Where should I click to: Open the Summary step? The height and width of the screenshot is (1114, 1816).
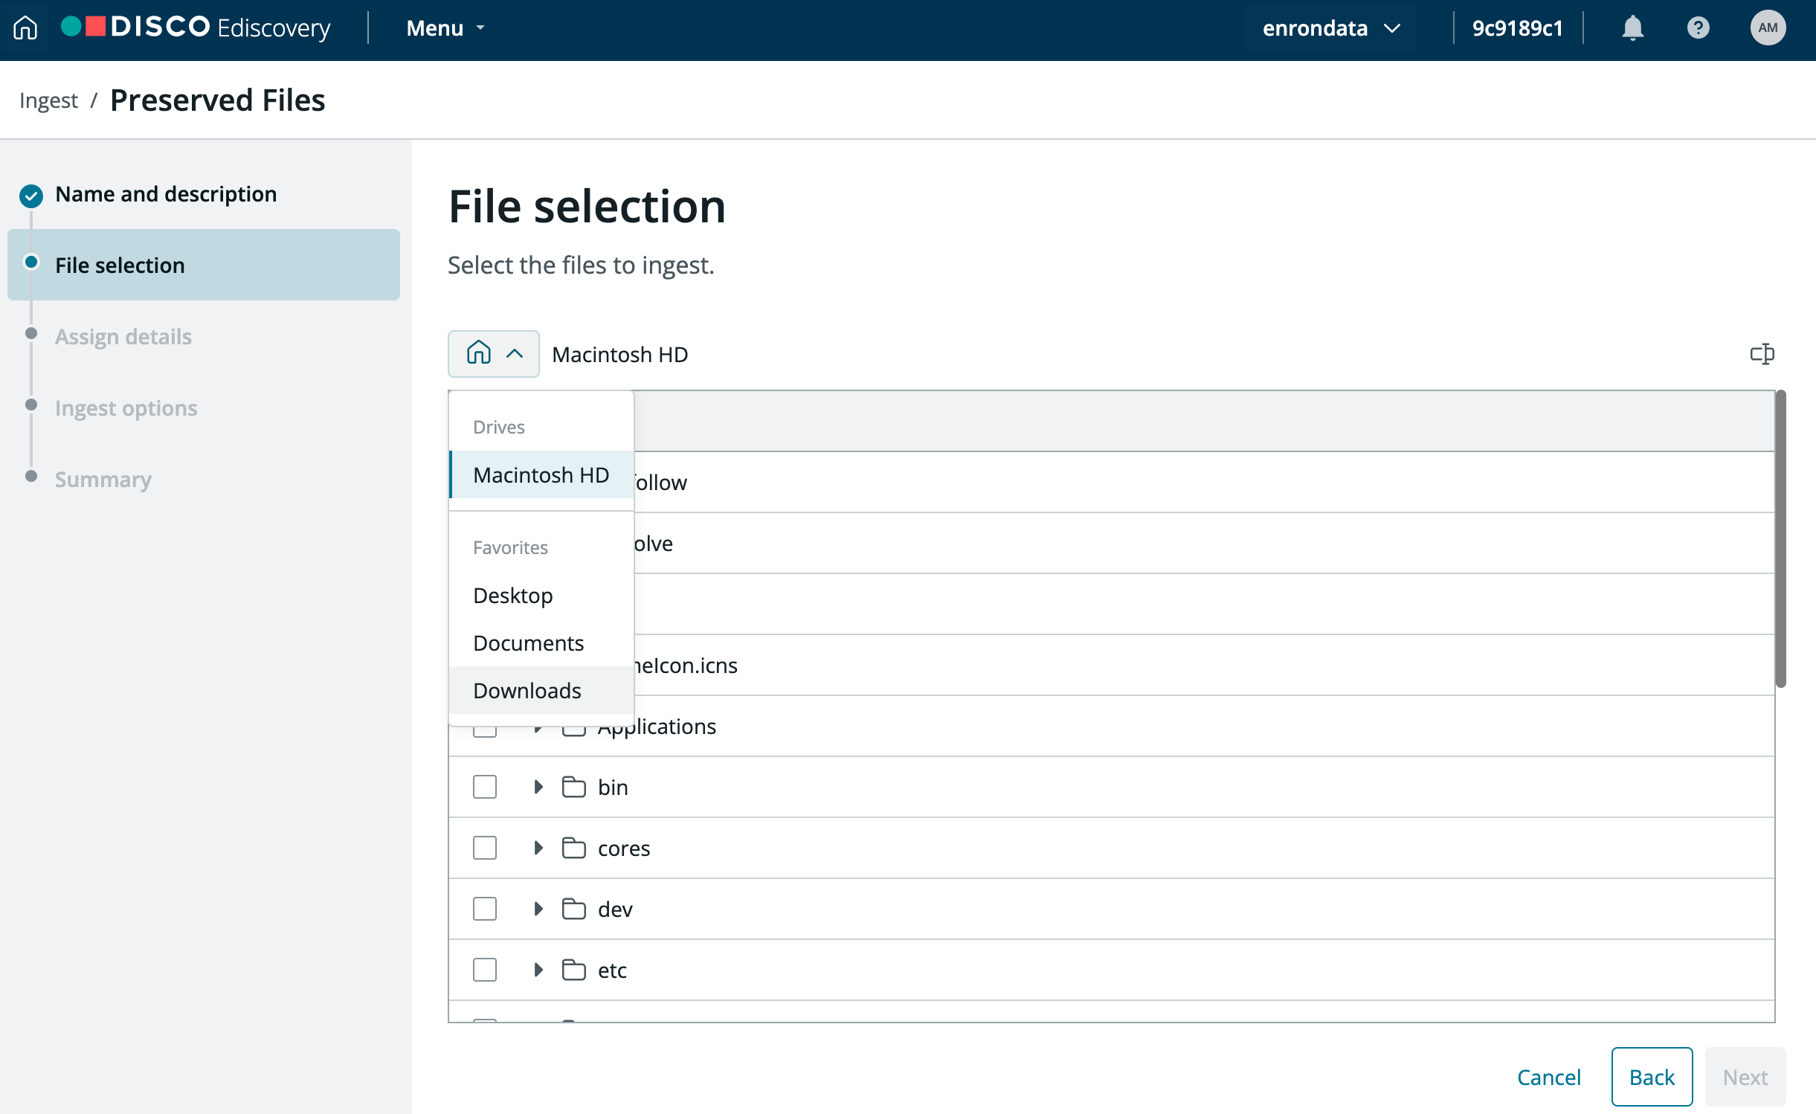[x=103, y=480]
